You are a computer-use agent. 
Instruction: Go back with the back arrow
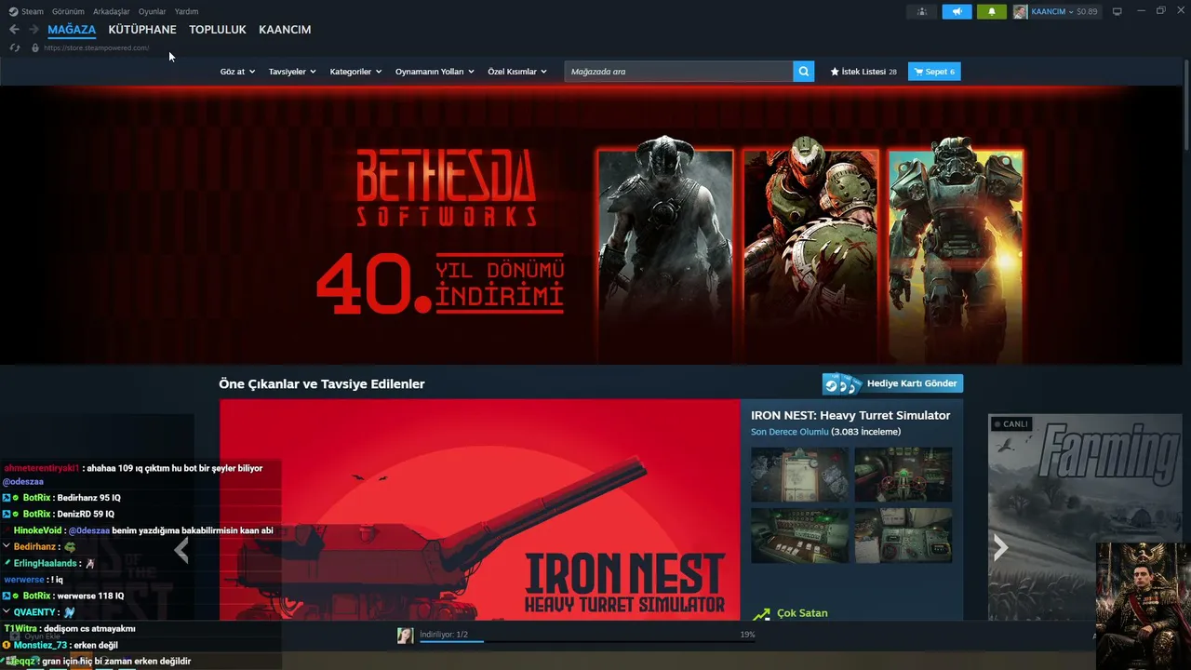14,30
